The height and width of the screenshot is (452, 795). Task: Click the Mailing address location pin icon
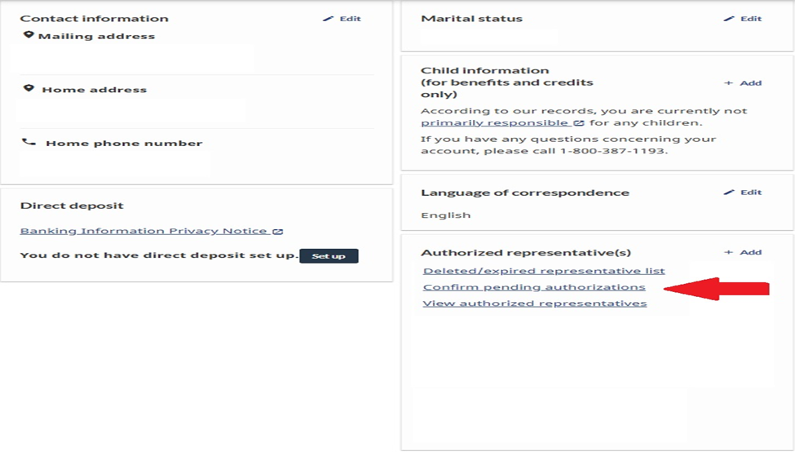point(29,35)
